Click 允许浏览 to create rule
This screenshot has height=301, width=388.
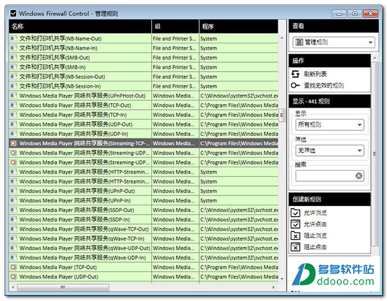pos(315,213)
